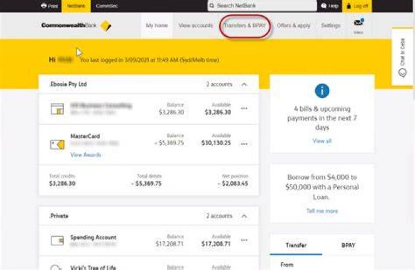This screenshot has width=415, height=270.
Task: Open Spending Account three-dot options menu
Action: [x=244, y=240]
